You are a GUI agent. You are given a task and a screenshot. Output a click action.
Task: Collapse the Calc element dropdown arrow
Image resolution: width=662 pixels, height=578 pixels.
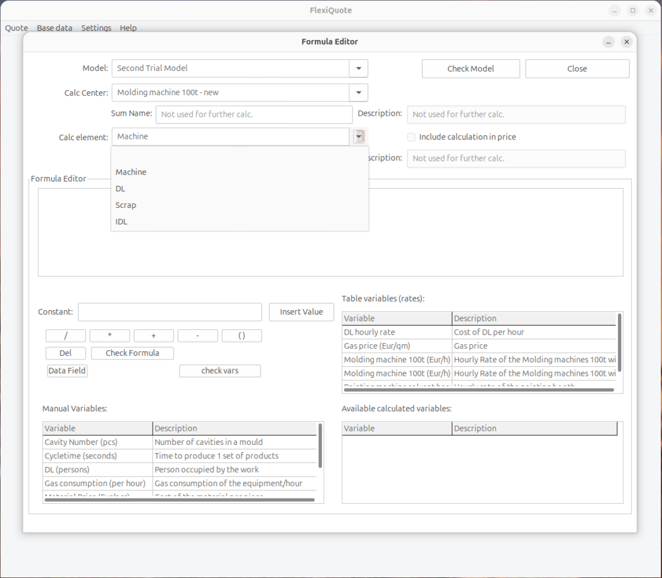click(x=359, y=136)
